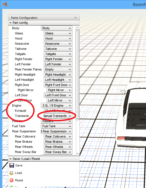This screenshot has height=188, width=146.
Task: Click the Save floppy disk icon
Action: coord(12,165)
